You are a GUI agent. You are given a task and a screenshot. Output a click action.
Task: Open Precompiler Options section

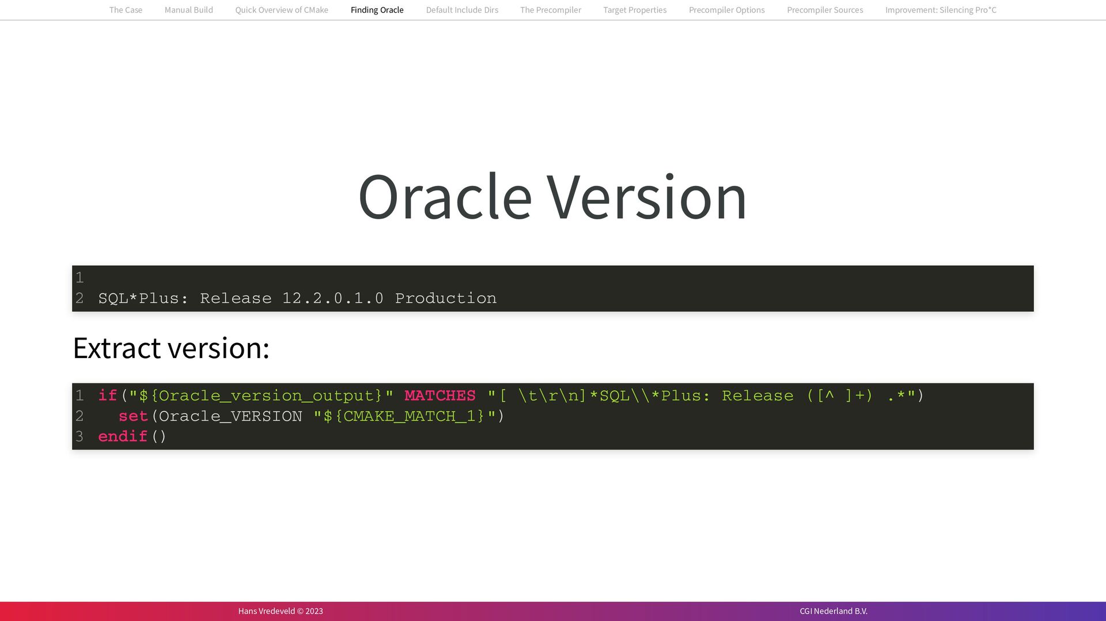click(727, 10)
